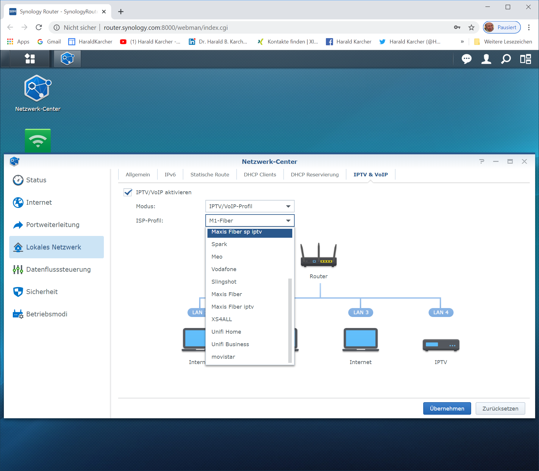
Task: Click the Übernehmen button
Action: [x=447, y=408]
